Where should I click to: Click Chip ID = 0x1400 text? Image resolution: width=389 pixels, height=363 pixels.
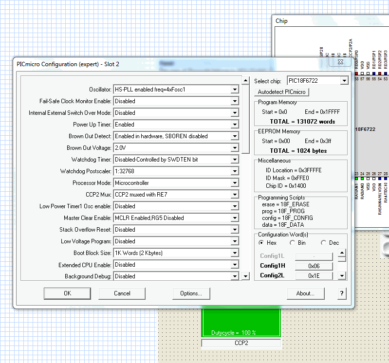[286, 186]
